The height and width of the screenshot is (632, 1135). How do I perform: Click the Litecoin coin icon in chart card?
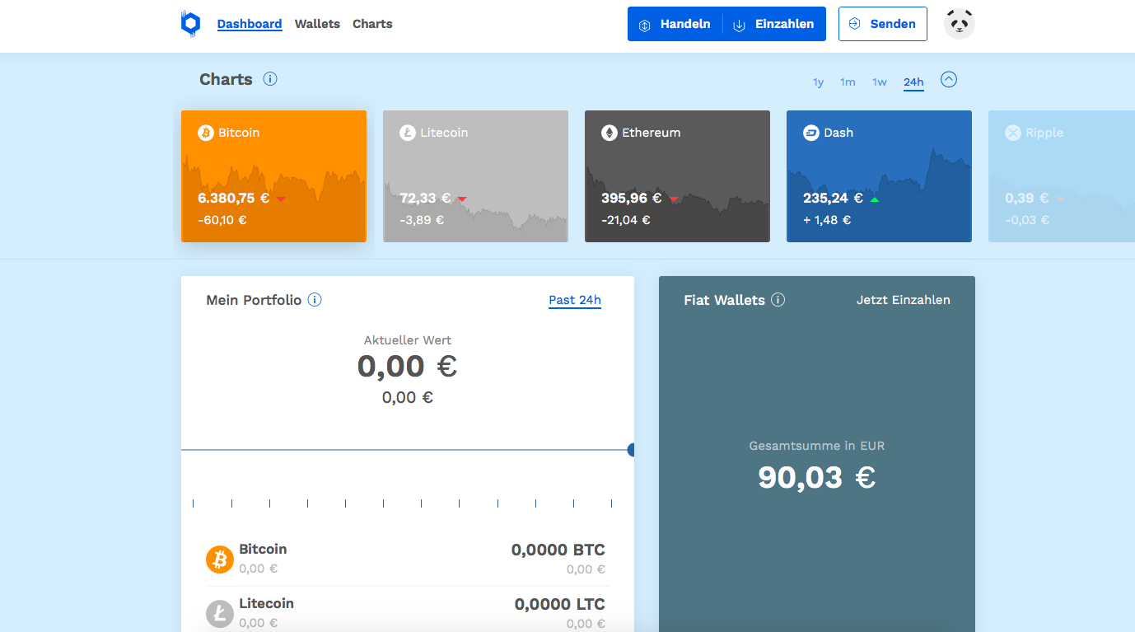pyautogui.click(x=408, y=133)
